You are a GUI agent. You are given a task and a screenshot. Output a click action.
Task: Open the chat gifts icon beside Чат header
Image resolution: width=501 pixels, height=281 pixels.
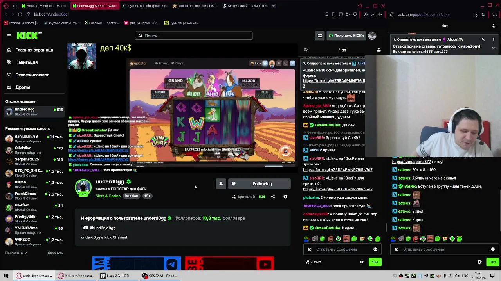[378, 50]
